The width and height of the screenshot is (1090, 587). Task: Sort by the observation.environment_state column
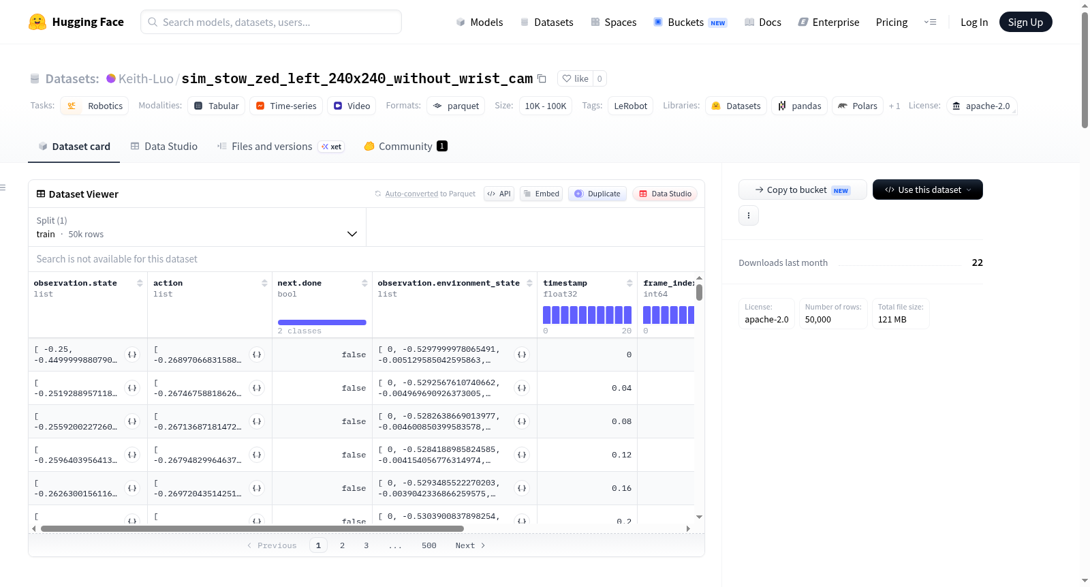(529, 283)
